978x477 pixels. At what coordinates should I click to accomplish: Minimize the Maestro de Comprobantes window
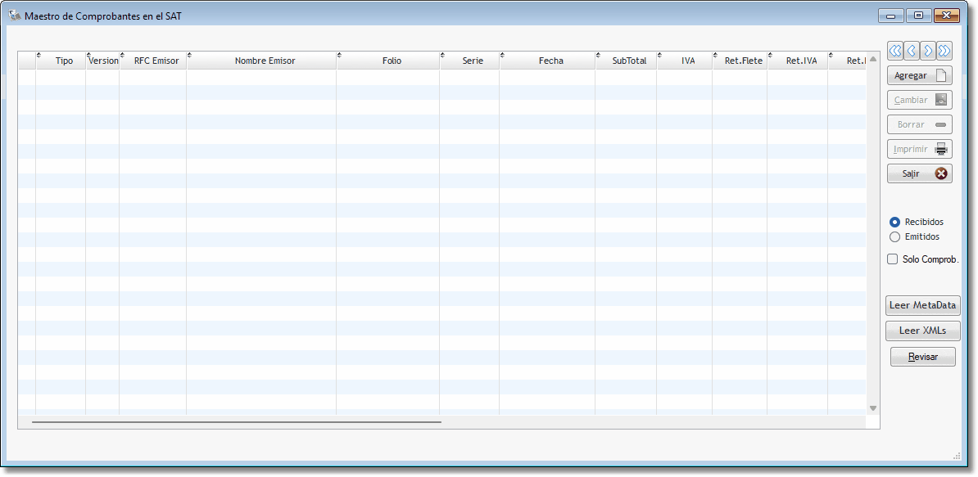pyautogui.click(x=890, y=16)
